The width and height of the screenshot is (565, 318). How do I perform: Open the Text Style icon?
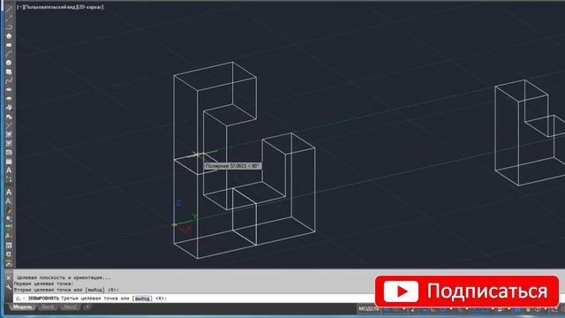9,237
